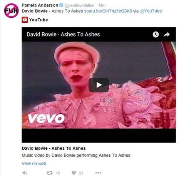Click the 14m timestamp

[x=102, y=5]
